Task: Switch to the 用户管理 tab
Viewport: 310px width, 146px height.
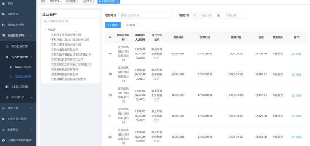Action: [x=72, y=2]
